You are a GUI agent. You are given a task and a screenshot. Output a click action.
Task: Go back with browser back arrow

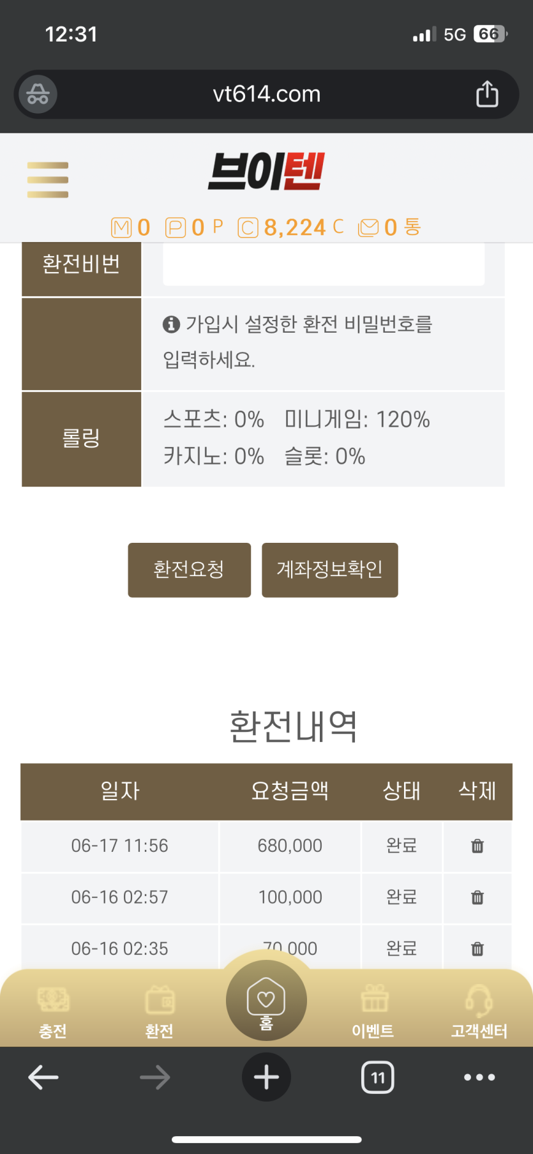pos(43,1077)
